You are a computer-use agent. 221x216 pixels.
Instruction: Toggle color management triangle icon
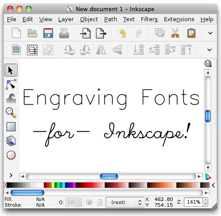tap(208, 177)
